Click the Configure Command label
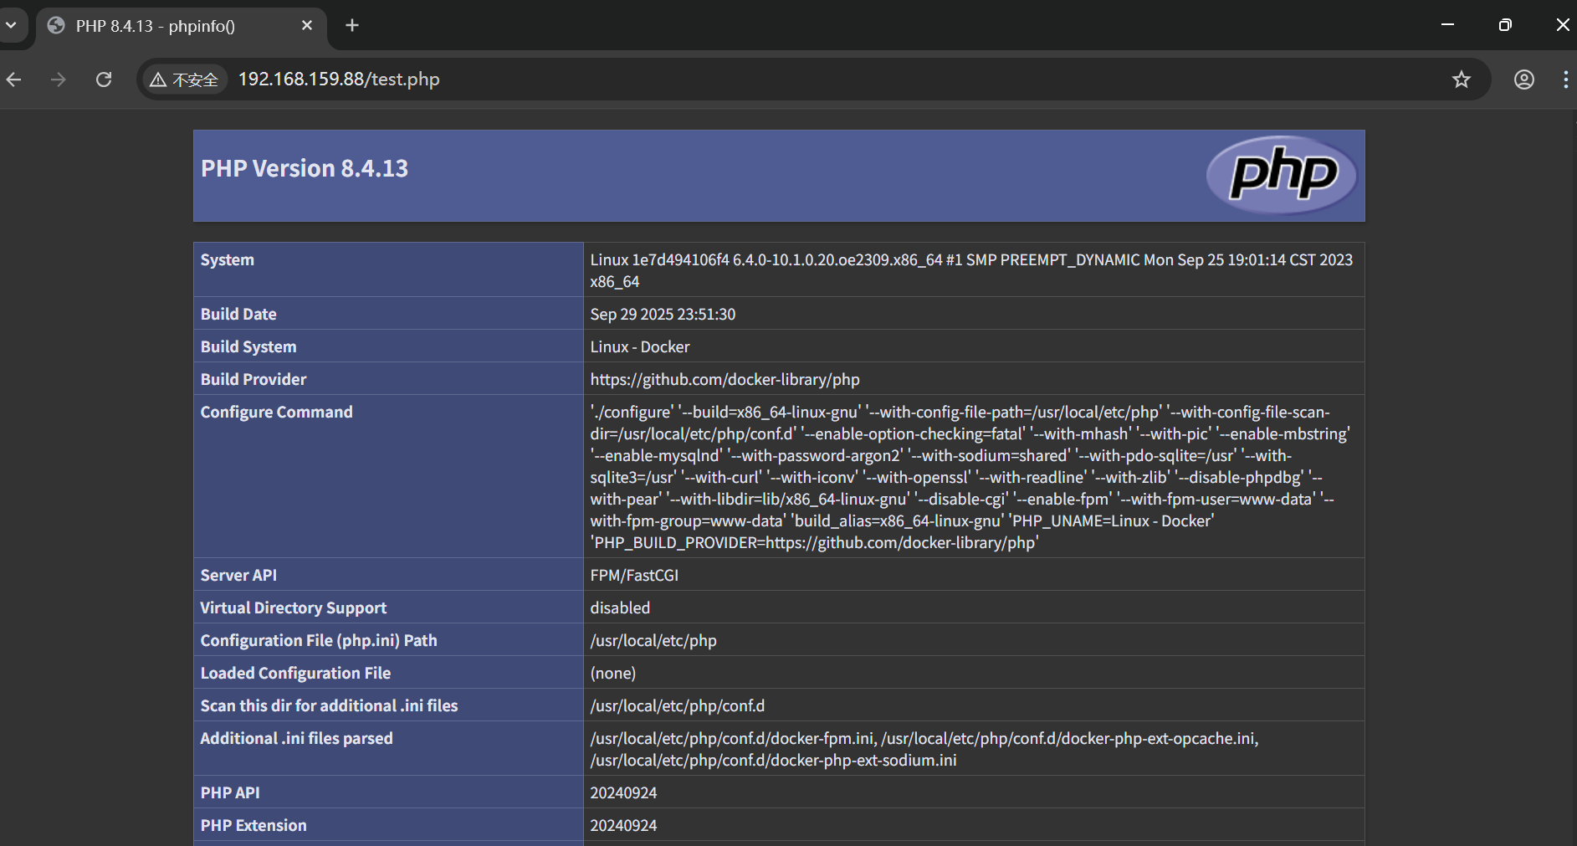Viewport: 1577px width, 846px height. point(277,413)
